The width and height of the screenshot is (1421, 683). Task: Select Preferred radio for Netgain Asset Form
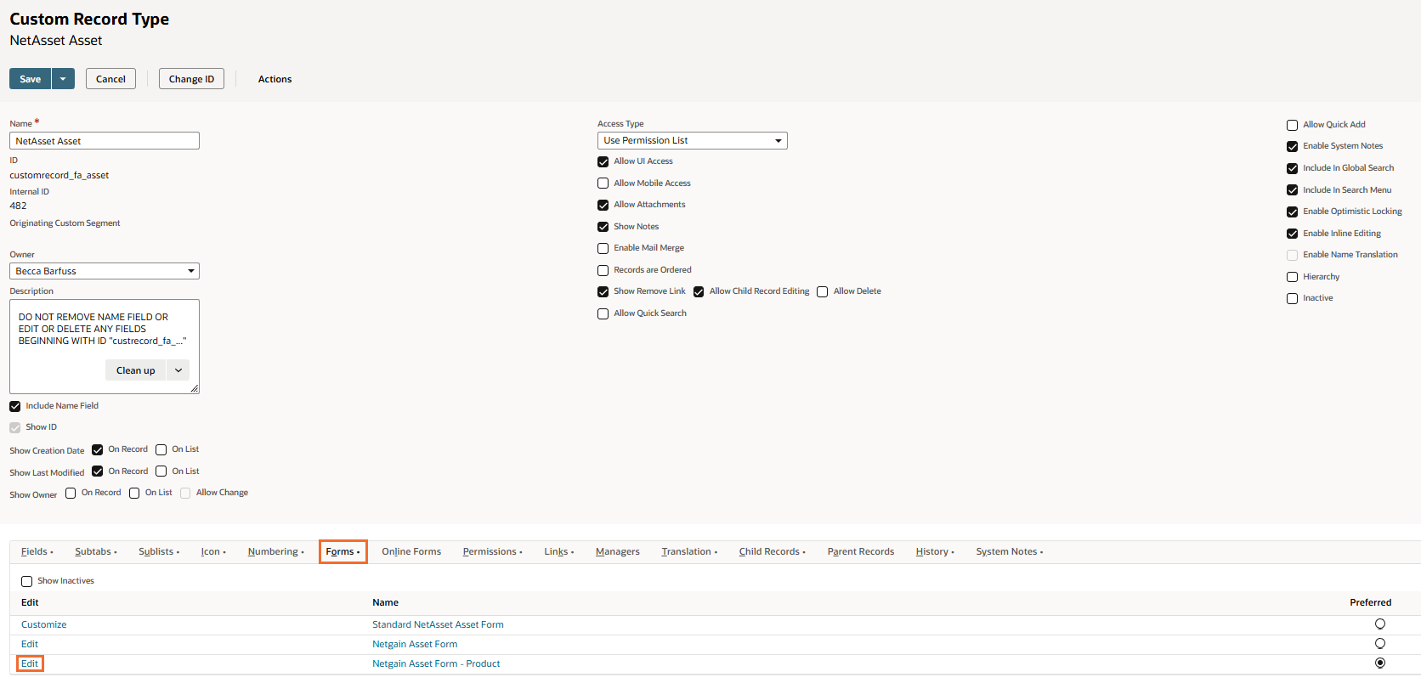point(1380,644)
